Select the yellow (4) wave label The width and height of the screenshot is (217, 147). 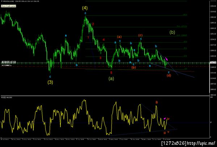pyautogui.click(x=85, y=8)
